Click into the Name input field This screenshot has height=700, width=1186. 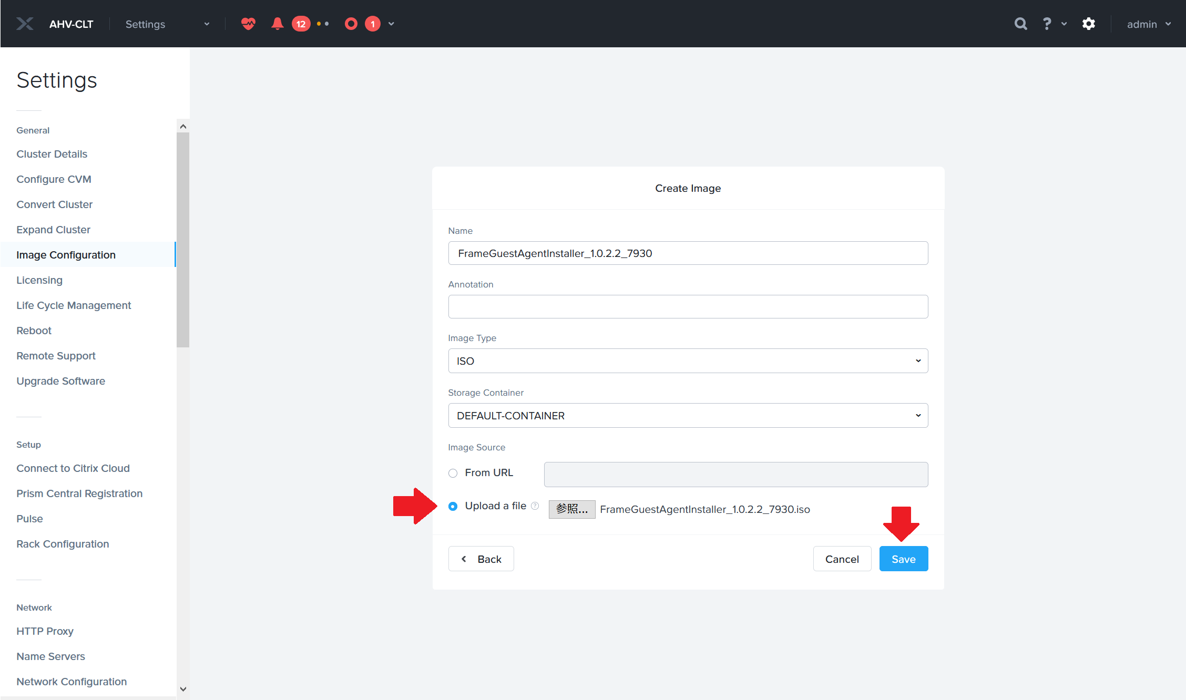click(688, 253)
